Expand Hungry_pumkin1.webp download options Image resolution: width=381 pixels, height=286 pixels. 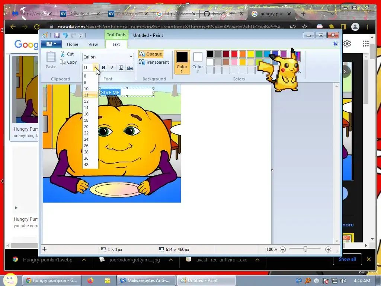[84, 260]
